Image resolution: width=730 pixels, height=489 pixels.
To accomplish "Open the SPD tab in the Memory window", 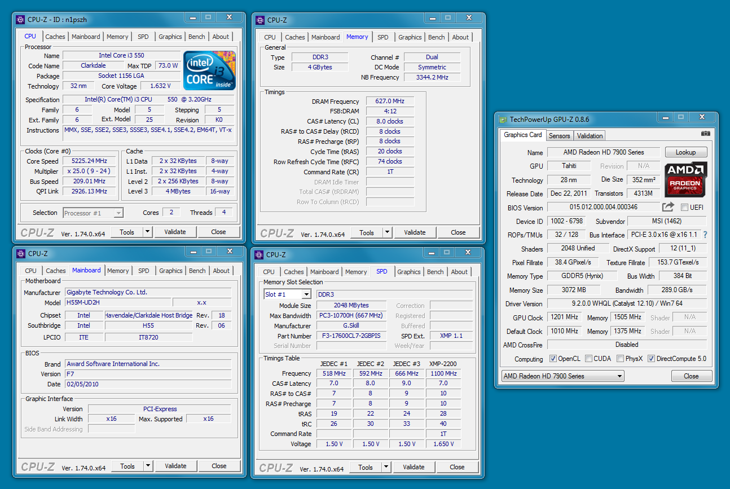I will (383, 37).
